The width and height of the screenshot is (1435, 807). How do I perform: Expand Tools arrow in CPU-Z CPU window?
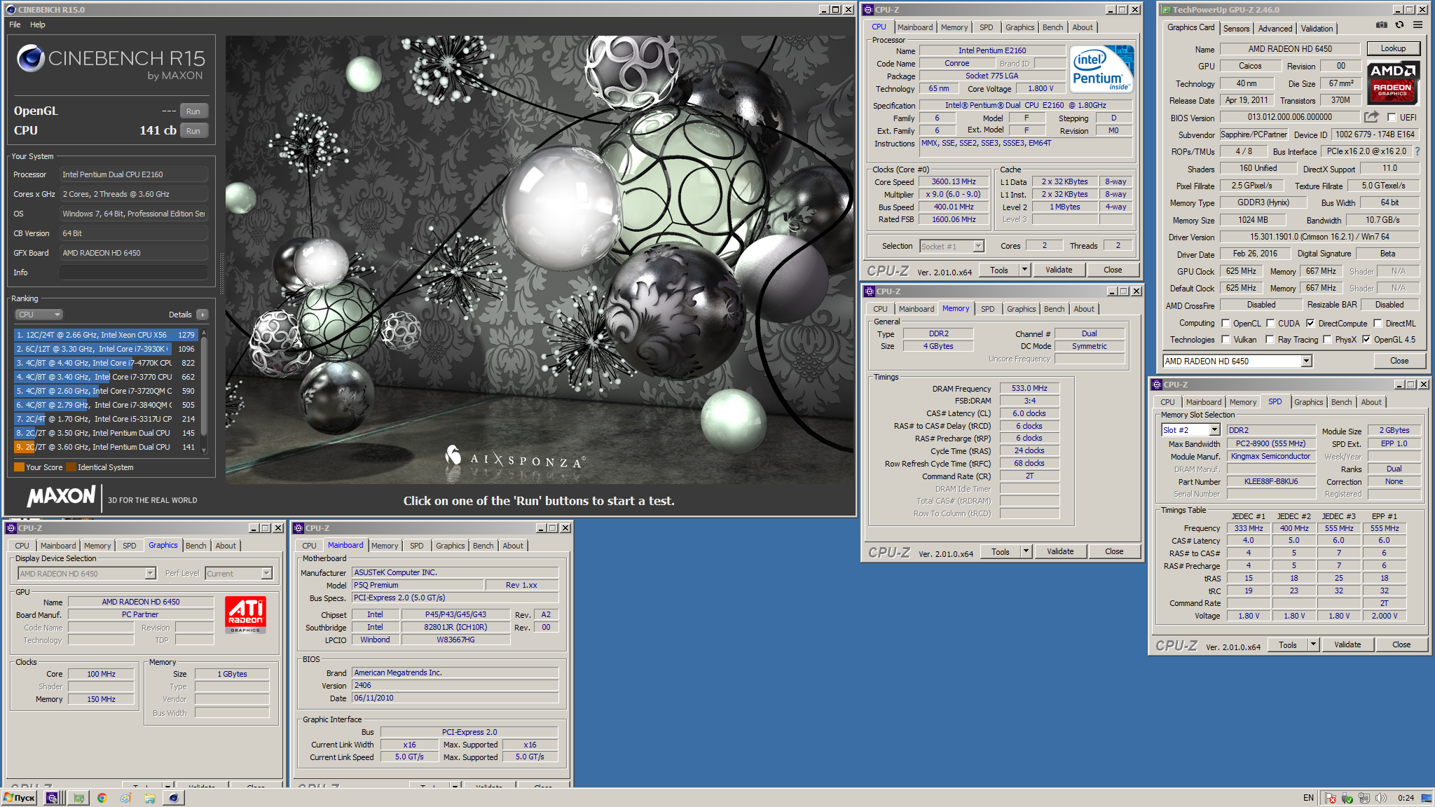[x=1024, y=270]
